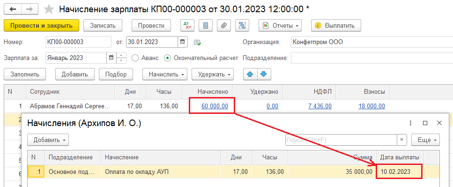Click Начисление column header
Image resolution: width=453 pixels, height=187 pixels.
161,157
